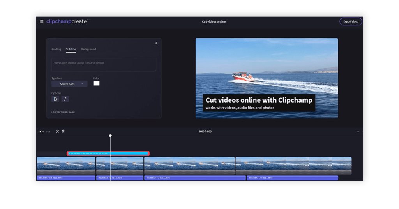Split clip with the scissors tool

pos(58,132)
